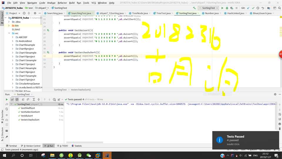Screen dimensions: 282x159
Task: Click run gutter icon beside testerchashuSort
Action: click(48, 52)
